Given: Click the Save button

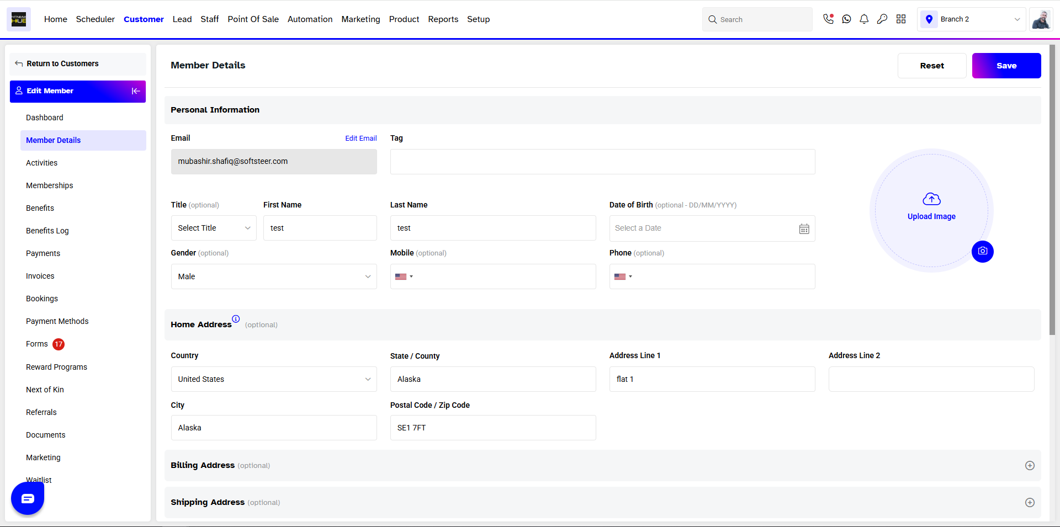Looking at the screenshot, I should coord(1006,66).
